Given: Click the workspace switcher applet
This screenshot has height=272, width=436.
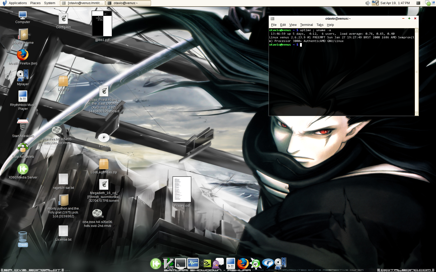Looking at the screenshot, I should pyautogui.click(x=375, y=3).
